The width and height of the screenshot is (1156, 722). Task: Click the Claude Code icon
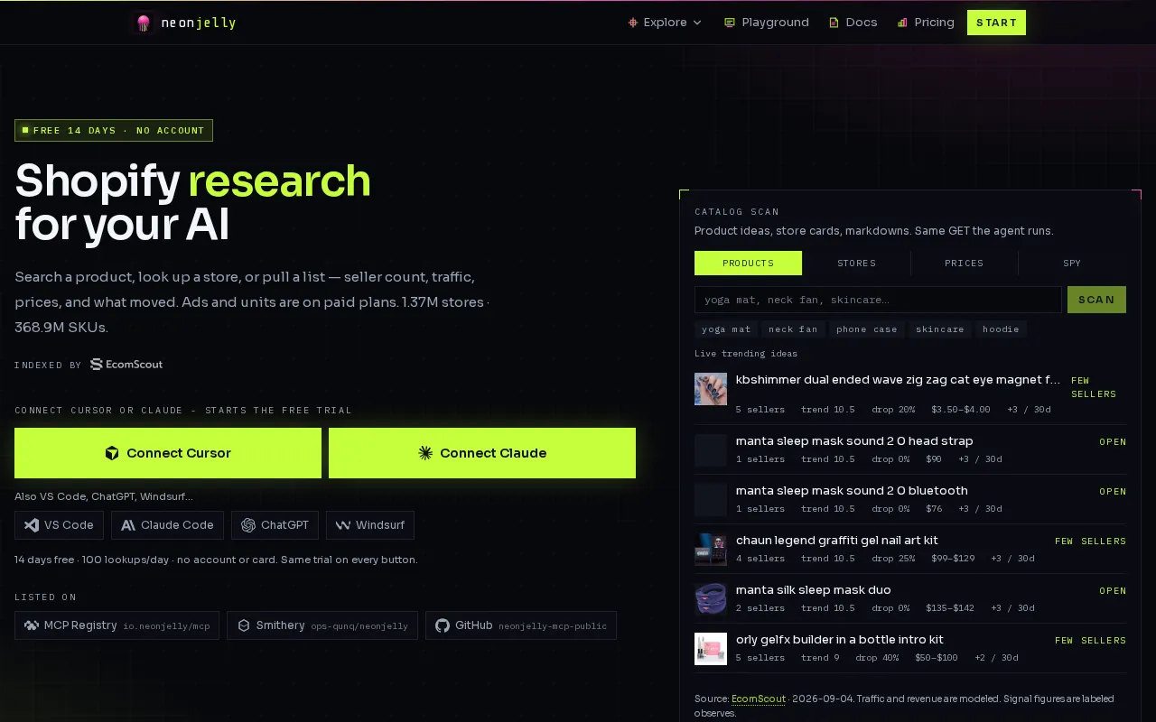128,525
